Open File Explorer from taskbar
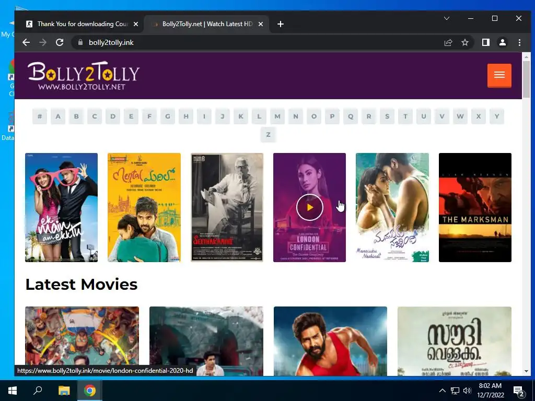This screenshot has height=401, width=535. coord(64,391)
